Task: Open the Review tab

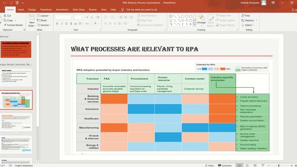Action: (93, 9)
